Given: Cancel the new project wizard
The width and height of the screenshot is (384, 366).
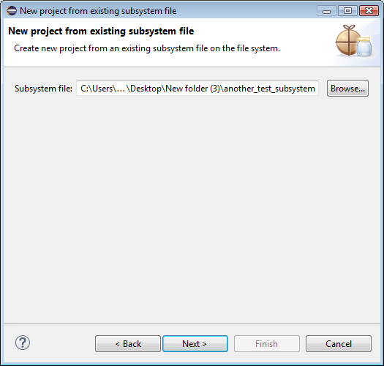Looking at the screenshot, I should pos(339,344).
